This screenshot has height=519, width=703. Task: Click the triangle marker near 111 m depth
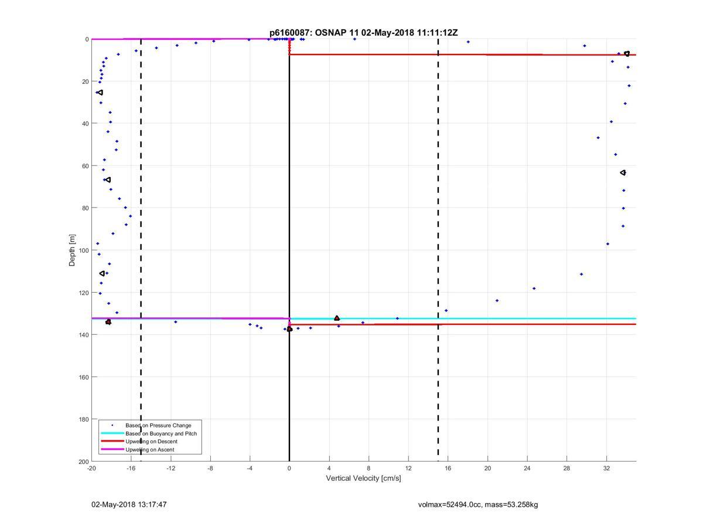[x=103, y=273]
